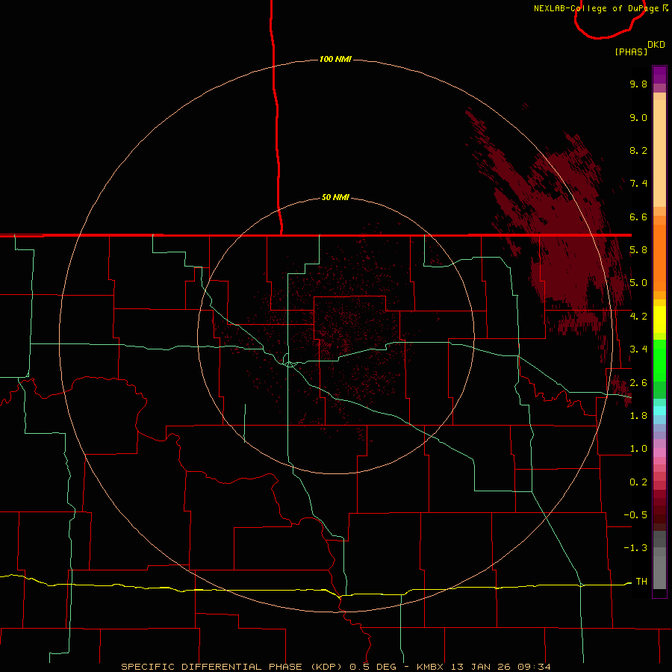Click the 0.2 value on color scale
Viewport: 672px width, 672px height.
tap(638, 482)
